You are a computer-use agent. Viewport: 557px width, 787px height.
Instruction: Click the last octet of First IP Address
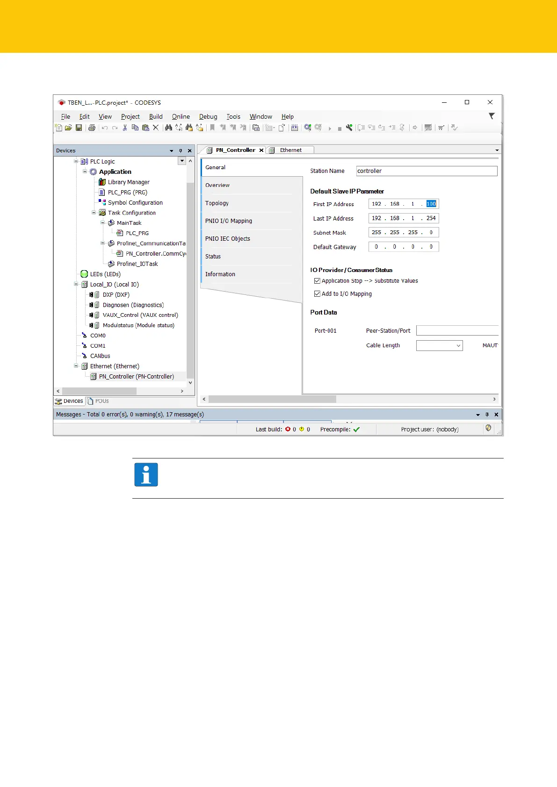pos(431,204)
